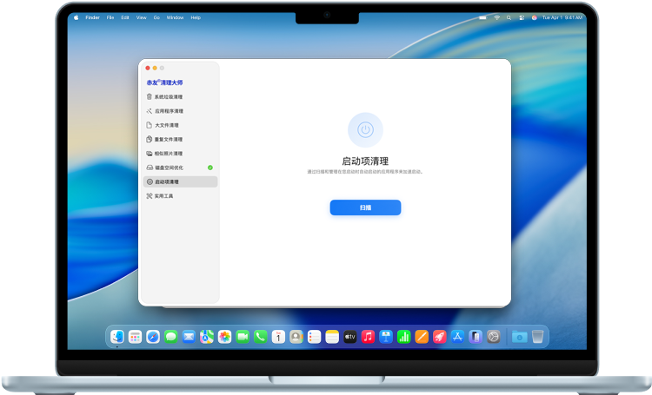Open the Trash in the Dock
Viewport: 652px width, 395px height.
(x=538, y=337)
